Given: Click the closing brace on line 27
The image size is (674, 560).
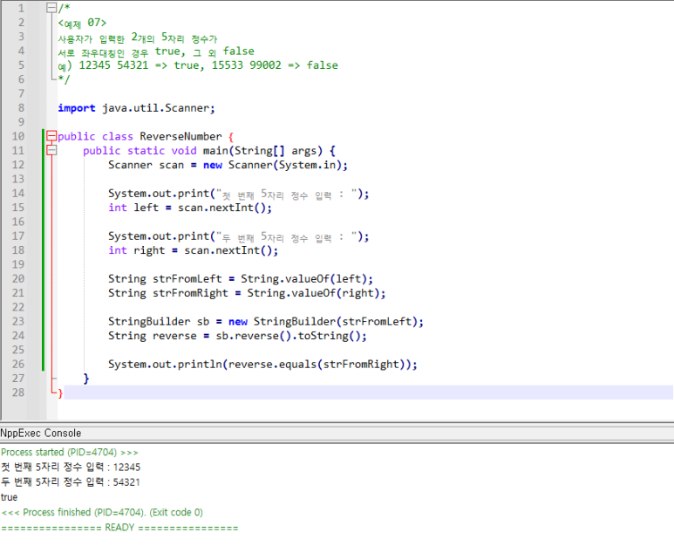Looking at the screenshot, I should (x=86, y=378).
